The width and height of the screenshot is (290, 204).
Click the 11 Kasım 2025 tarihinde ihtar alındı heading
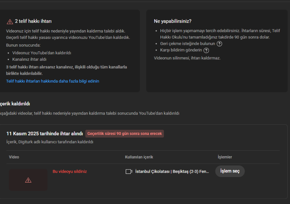pyautogui.click(x=45, y=134)
